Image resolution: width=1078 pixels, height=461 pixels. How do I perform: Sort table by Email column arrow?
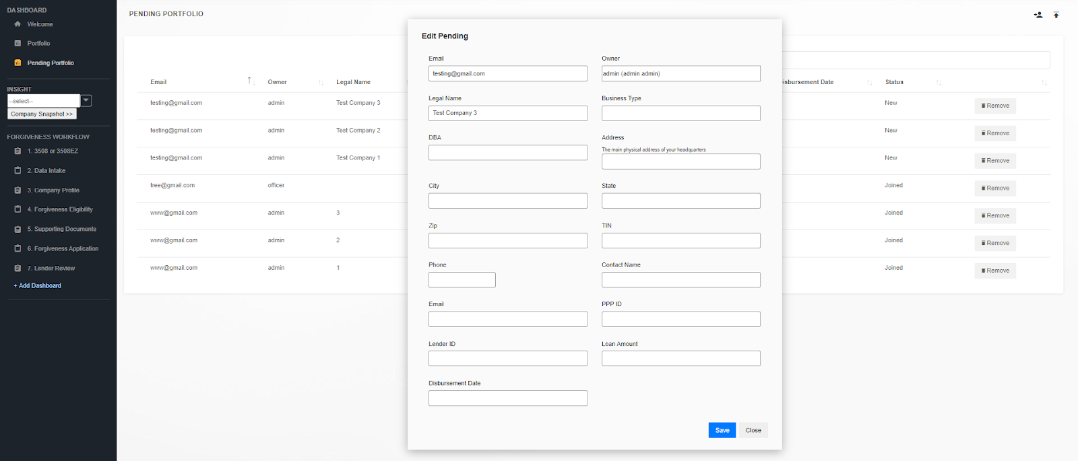(250, 81)
